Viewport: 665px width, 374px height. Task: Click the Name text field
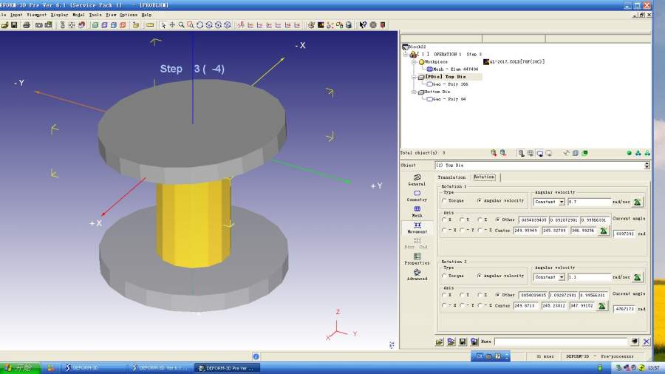tap(561, 341)
